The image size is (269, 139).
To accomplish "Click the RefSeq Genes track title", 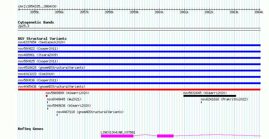I will pyautogui.click(x=31, y=129).
